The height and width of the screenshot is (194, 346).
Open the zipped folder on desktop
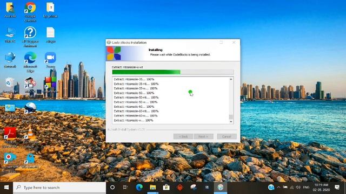tap(50, 10)
